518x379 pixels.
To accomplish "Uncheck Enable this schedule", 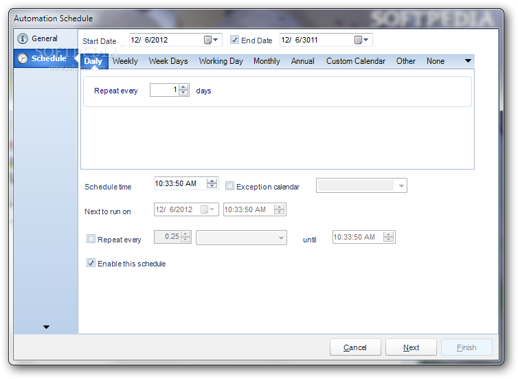I will (x=91, y=263).
